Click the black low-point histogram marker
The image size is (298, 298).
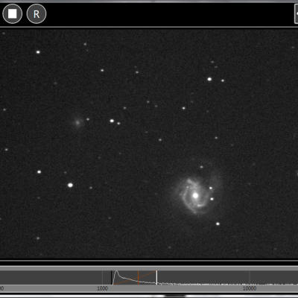[x=112, y=277]
